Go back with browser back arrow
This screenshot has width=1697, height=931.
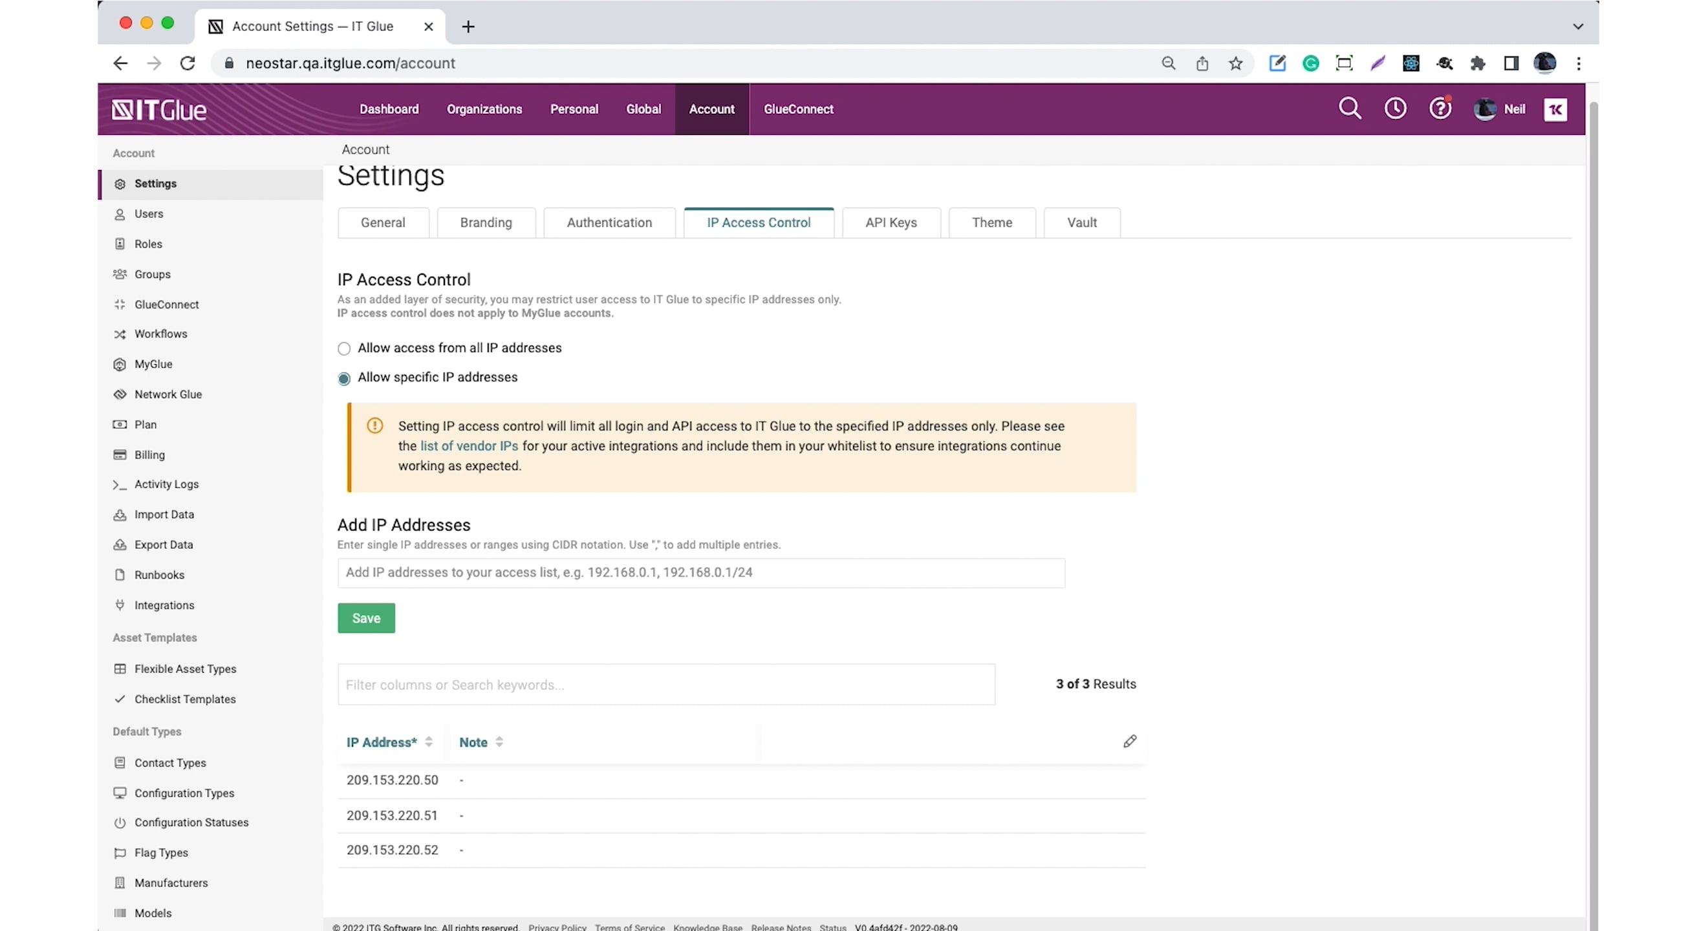[120, 63]
